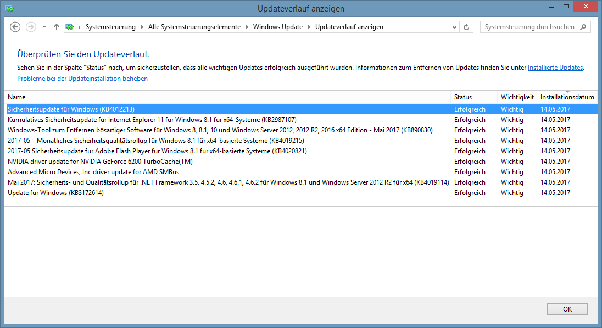This screenshot has height=328, width=602.
Task: Click the search magnifier icon
Action: tap(583, 27)
